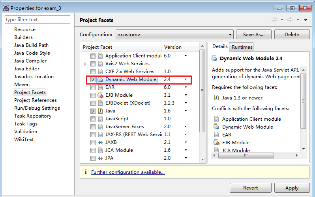Click the JAXB facet icon
The width and height of the screenshot is (315, 197).
pyautogui.click(x=100, y=142)
